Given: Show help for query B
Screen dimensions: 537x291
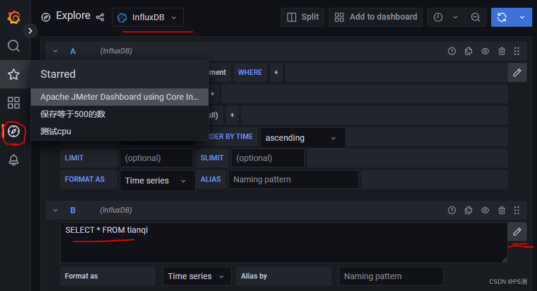Looking at the screenshot, I should 452,210.
